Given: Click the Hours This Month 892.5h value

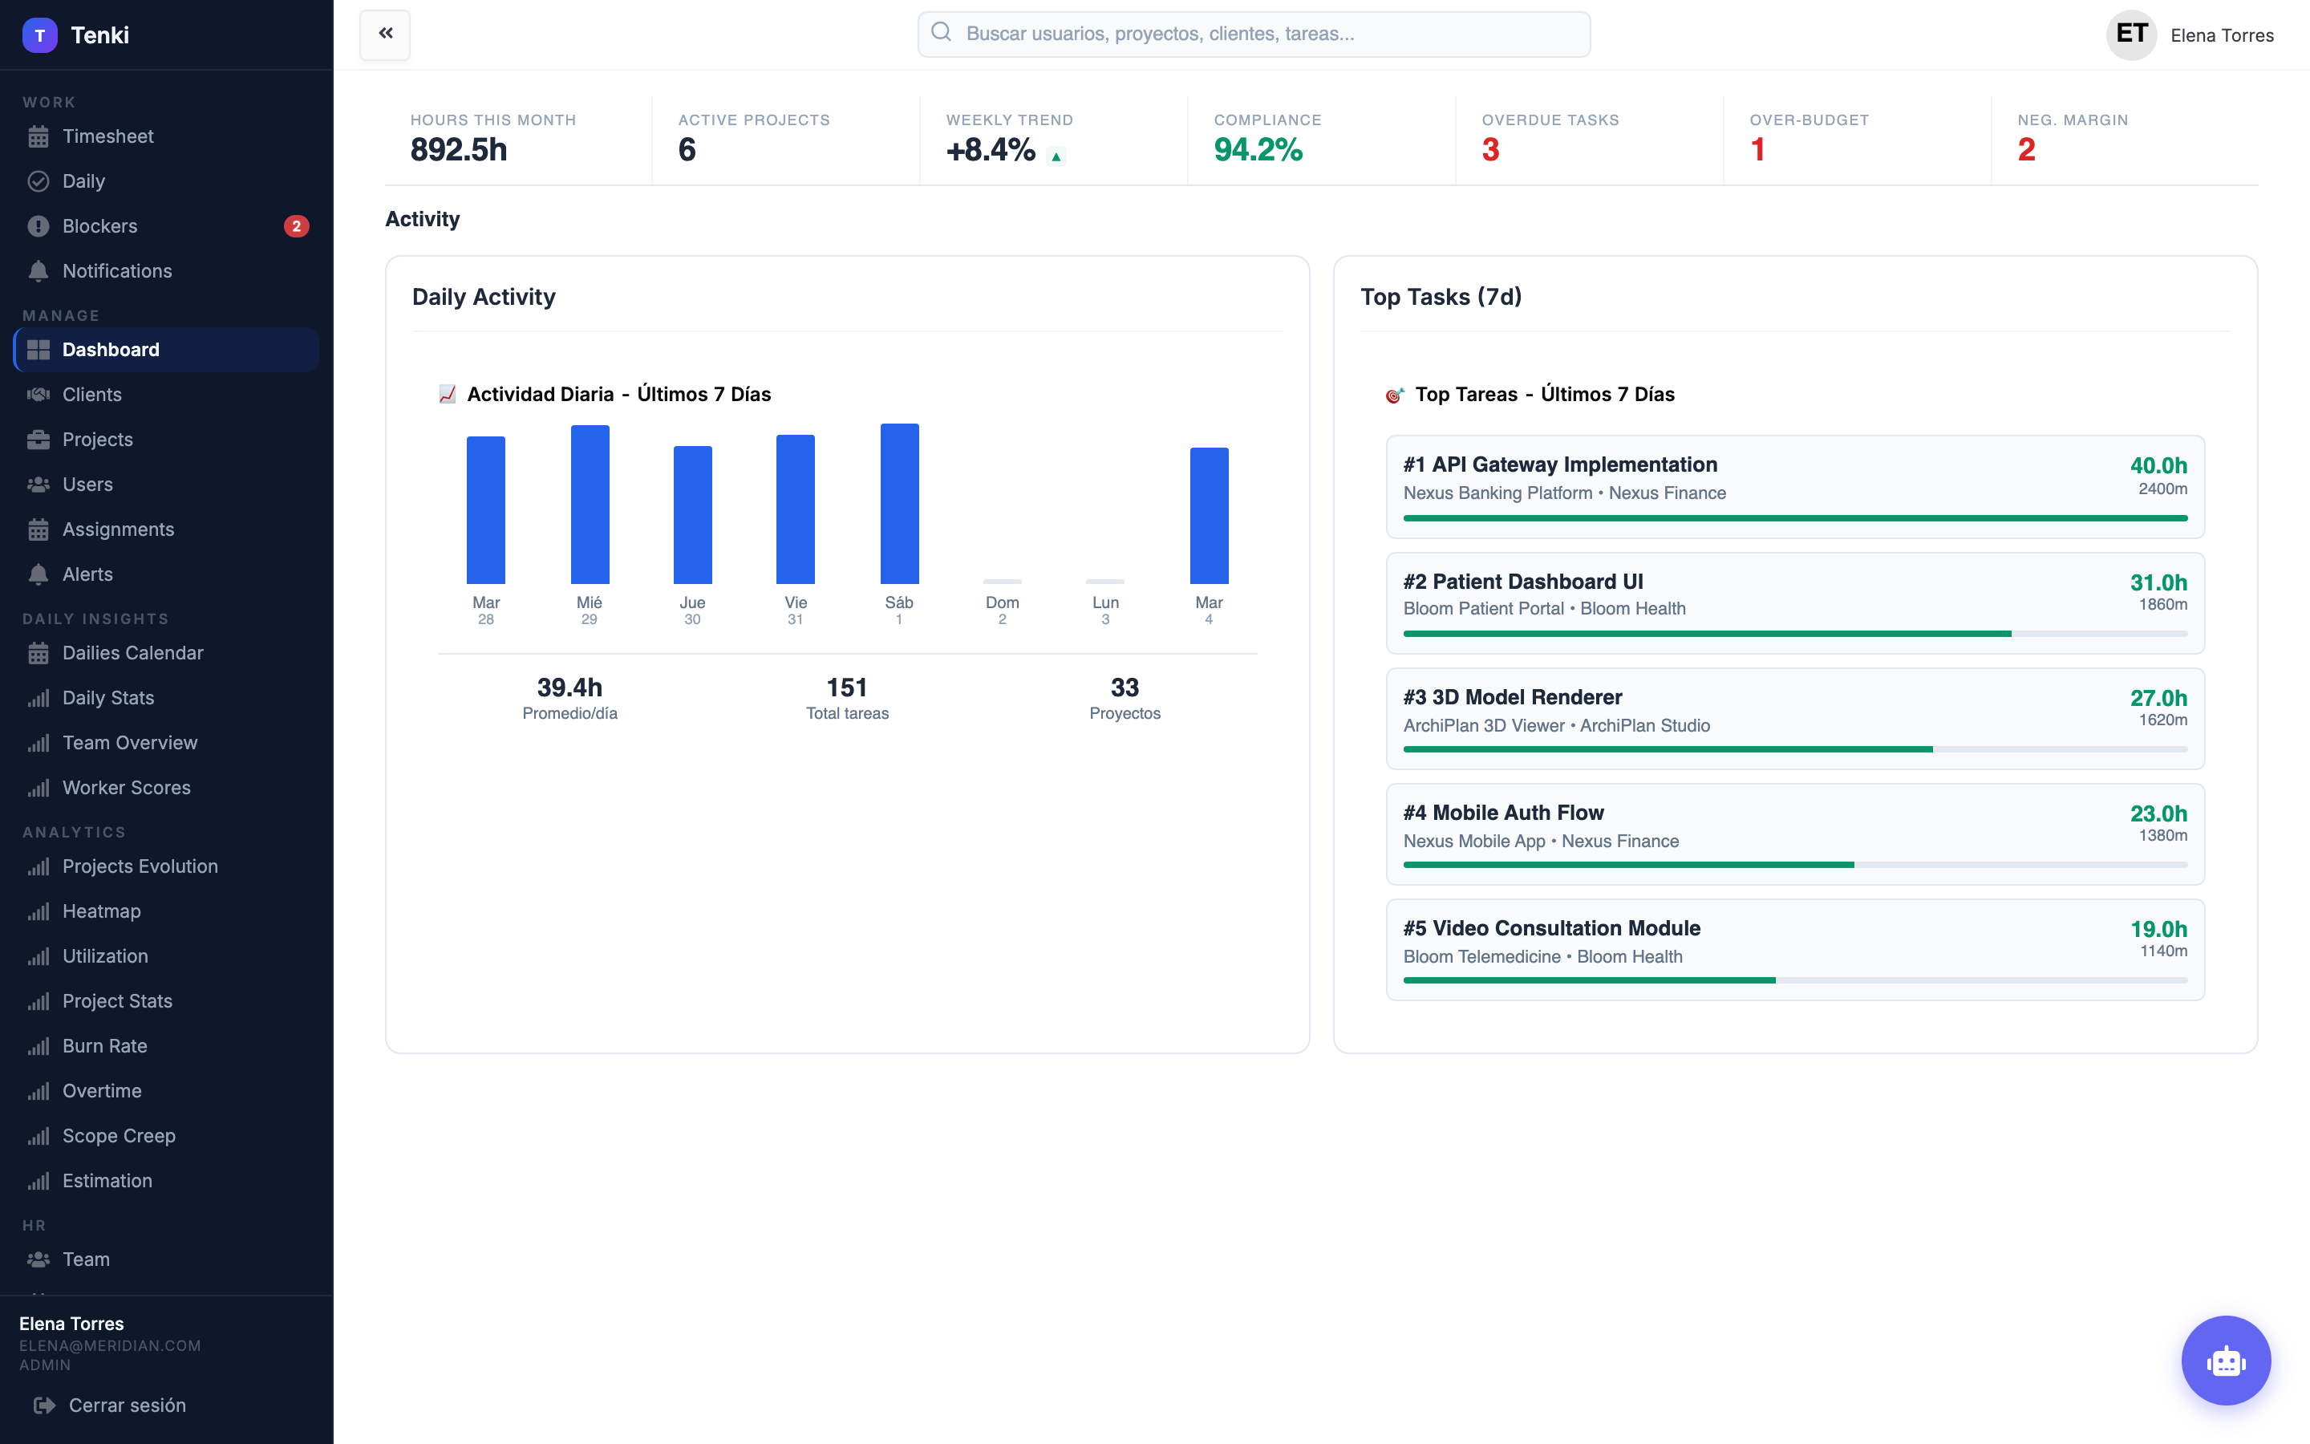Looking at the screenshot, I should point(458,150).
